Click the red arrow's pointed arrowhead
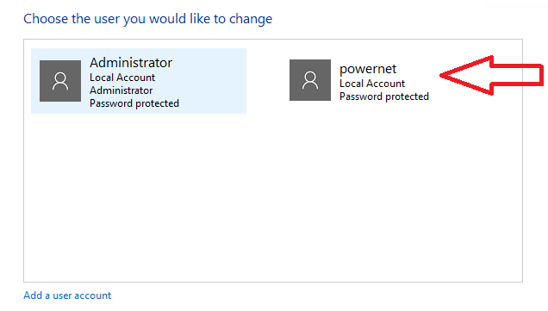The height and width of the screenshot is (311, 548). pyautogui.click(x=466, y=75)
